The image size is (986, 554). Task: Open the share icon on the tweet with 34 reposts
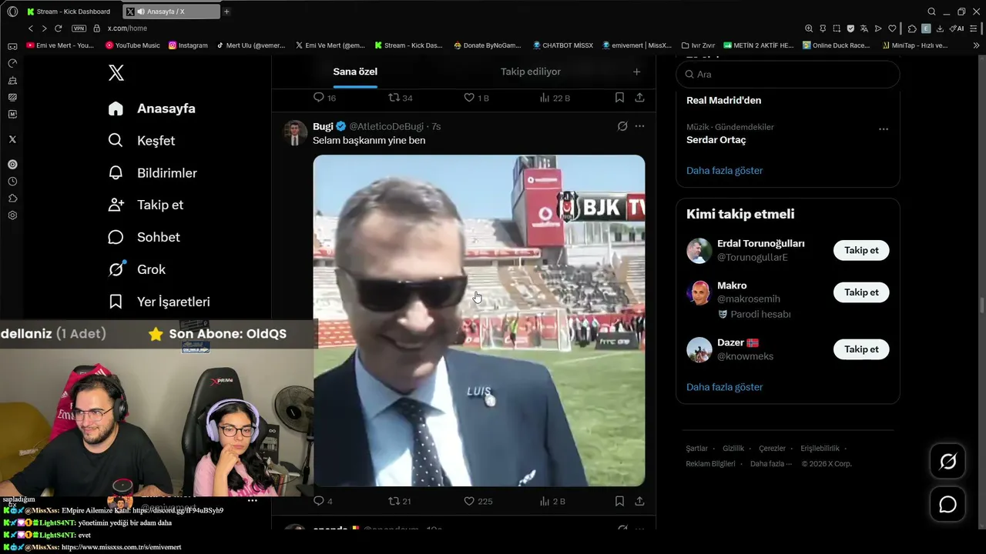click(x=639, y=98)
